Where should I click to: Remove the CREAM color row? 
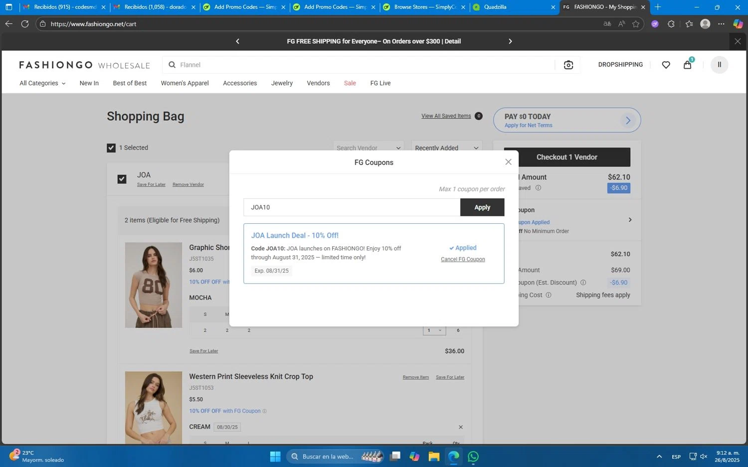tap(460, 427)
